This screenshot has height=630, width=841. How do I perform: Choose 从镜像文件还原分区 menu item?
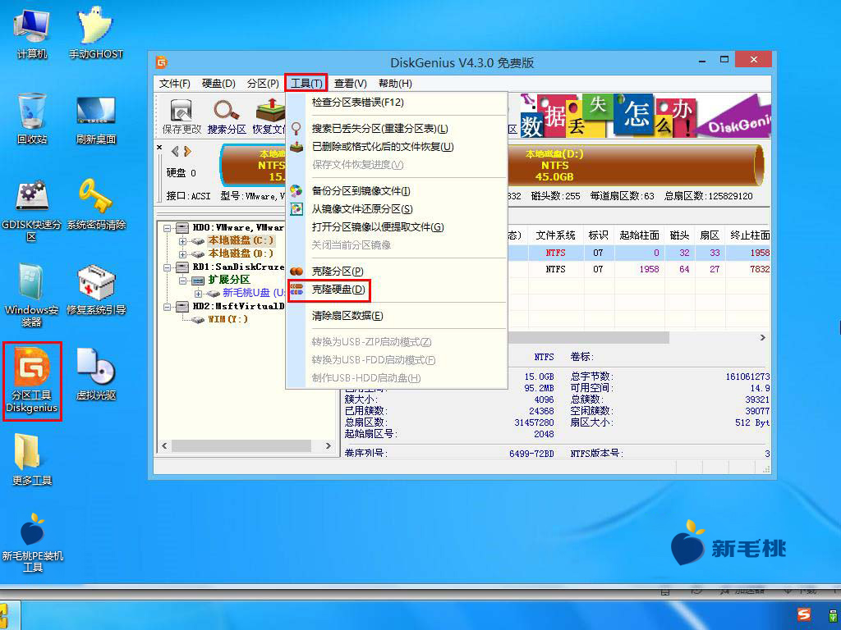point(398,209)
